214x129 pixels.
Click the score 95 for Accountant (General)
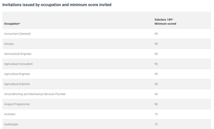[156, 34]
